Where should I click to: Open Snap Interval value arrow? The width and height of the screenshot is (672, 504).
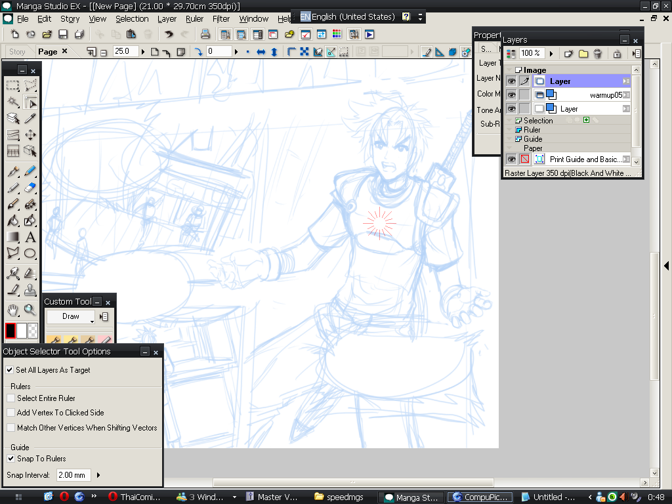(x=98, y=475)
